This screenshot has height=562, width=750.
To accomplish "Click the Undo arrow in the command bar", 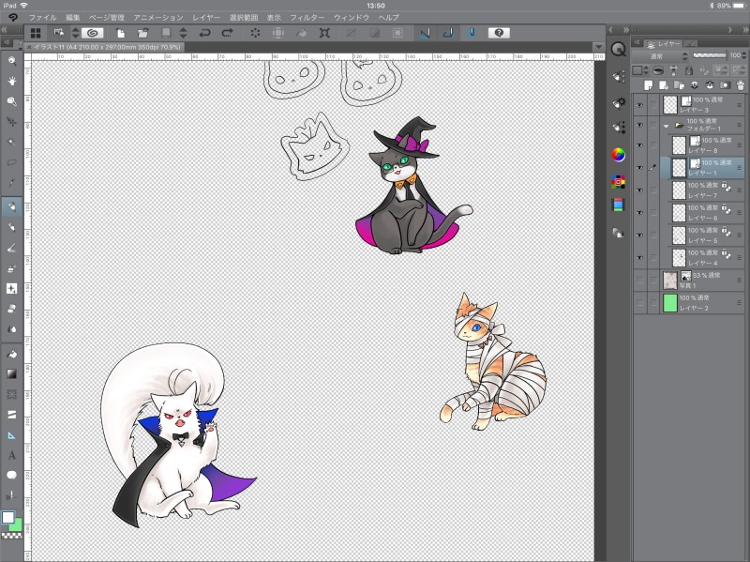I will click(204, 33).
